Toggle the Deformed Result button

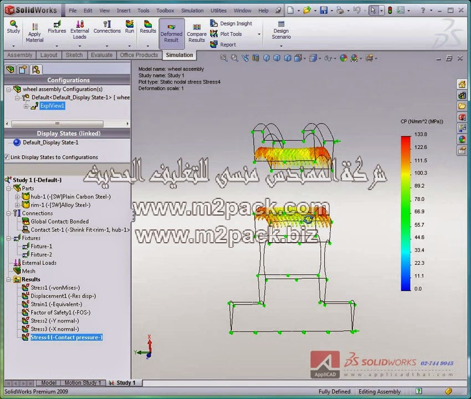coord(172,33)
